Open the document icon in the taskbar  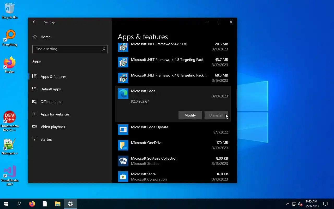(x=45, y=204)
